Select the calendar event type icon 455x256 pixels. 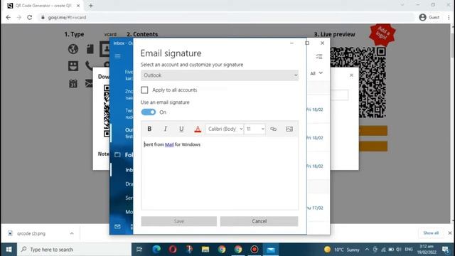(x=73, y=84)
